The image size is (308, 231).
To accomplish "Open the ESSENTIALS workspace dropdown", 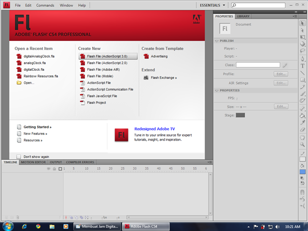I will tap(212, 5).
